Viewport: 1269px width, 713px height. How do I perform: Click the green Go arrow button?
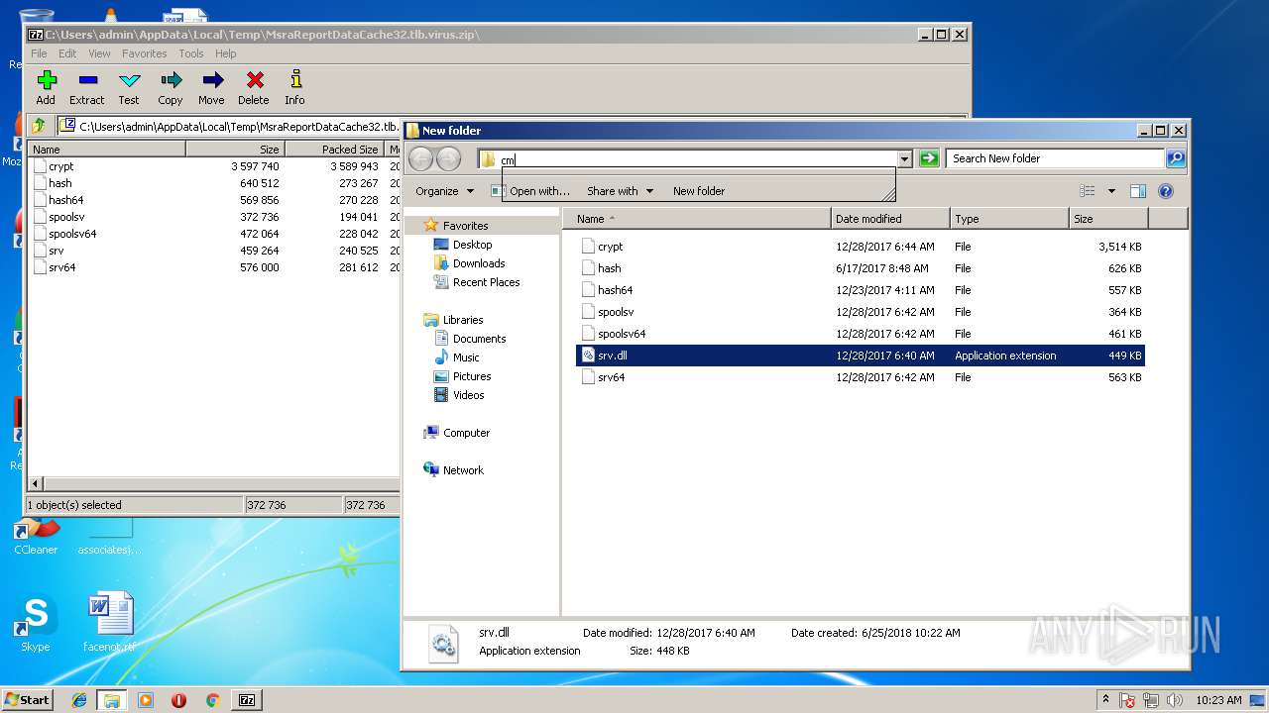point(929,159)
